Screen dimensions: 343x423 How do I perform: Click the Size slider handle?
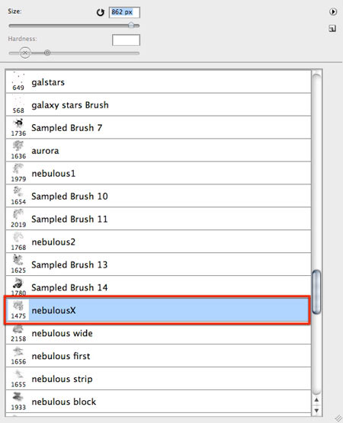(x=131, y=25)
